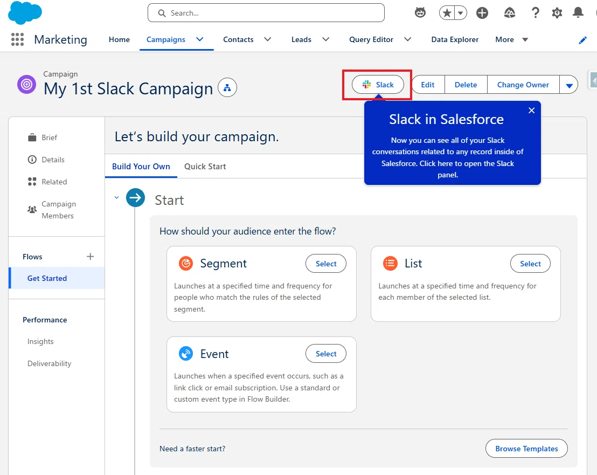Click the Start arrow circle icon
The width and height of the screenshot is (597, 475).
coord(136,198)
